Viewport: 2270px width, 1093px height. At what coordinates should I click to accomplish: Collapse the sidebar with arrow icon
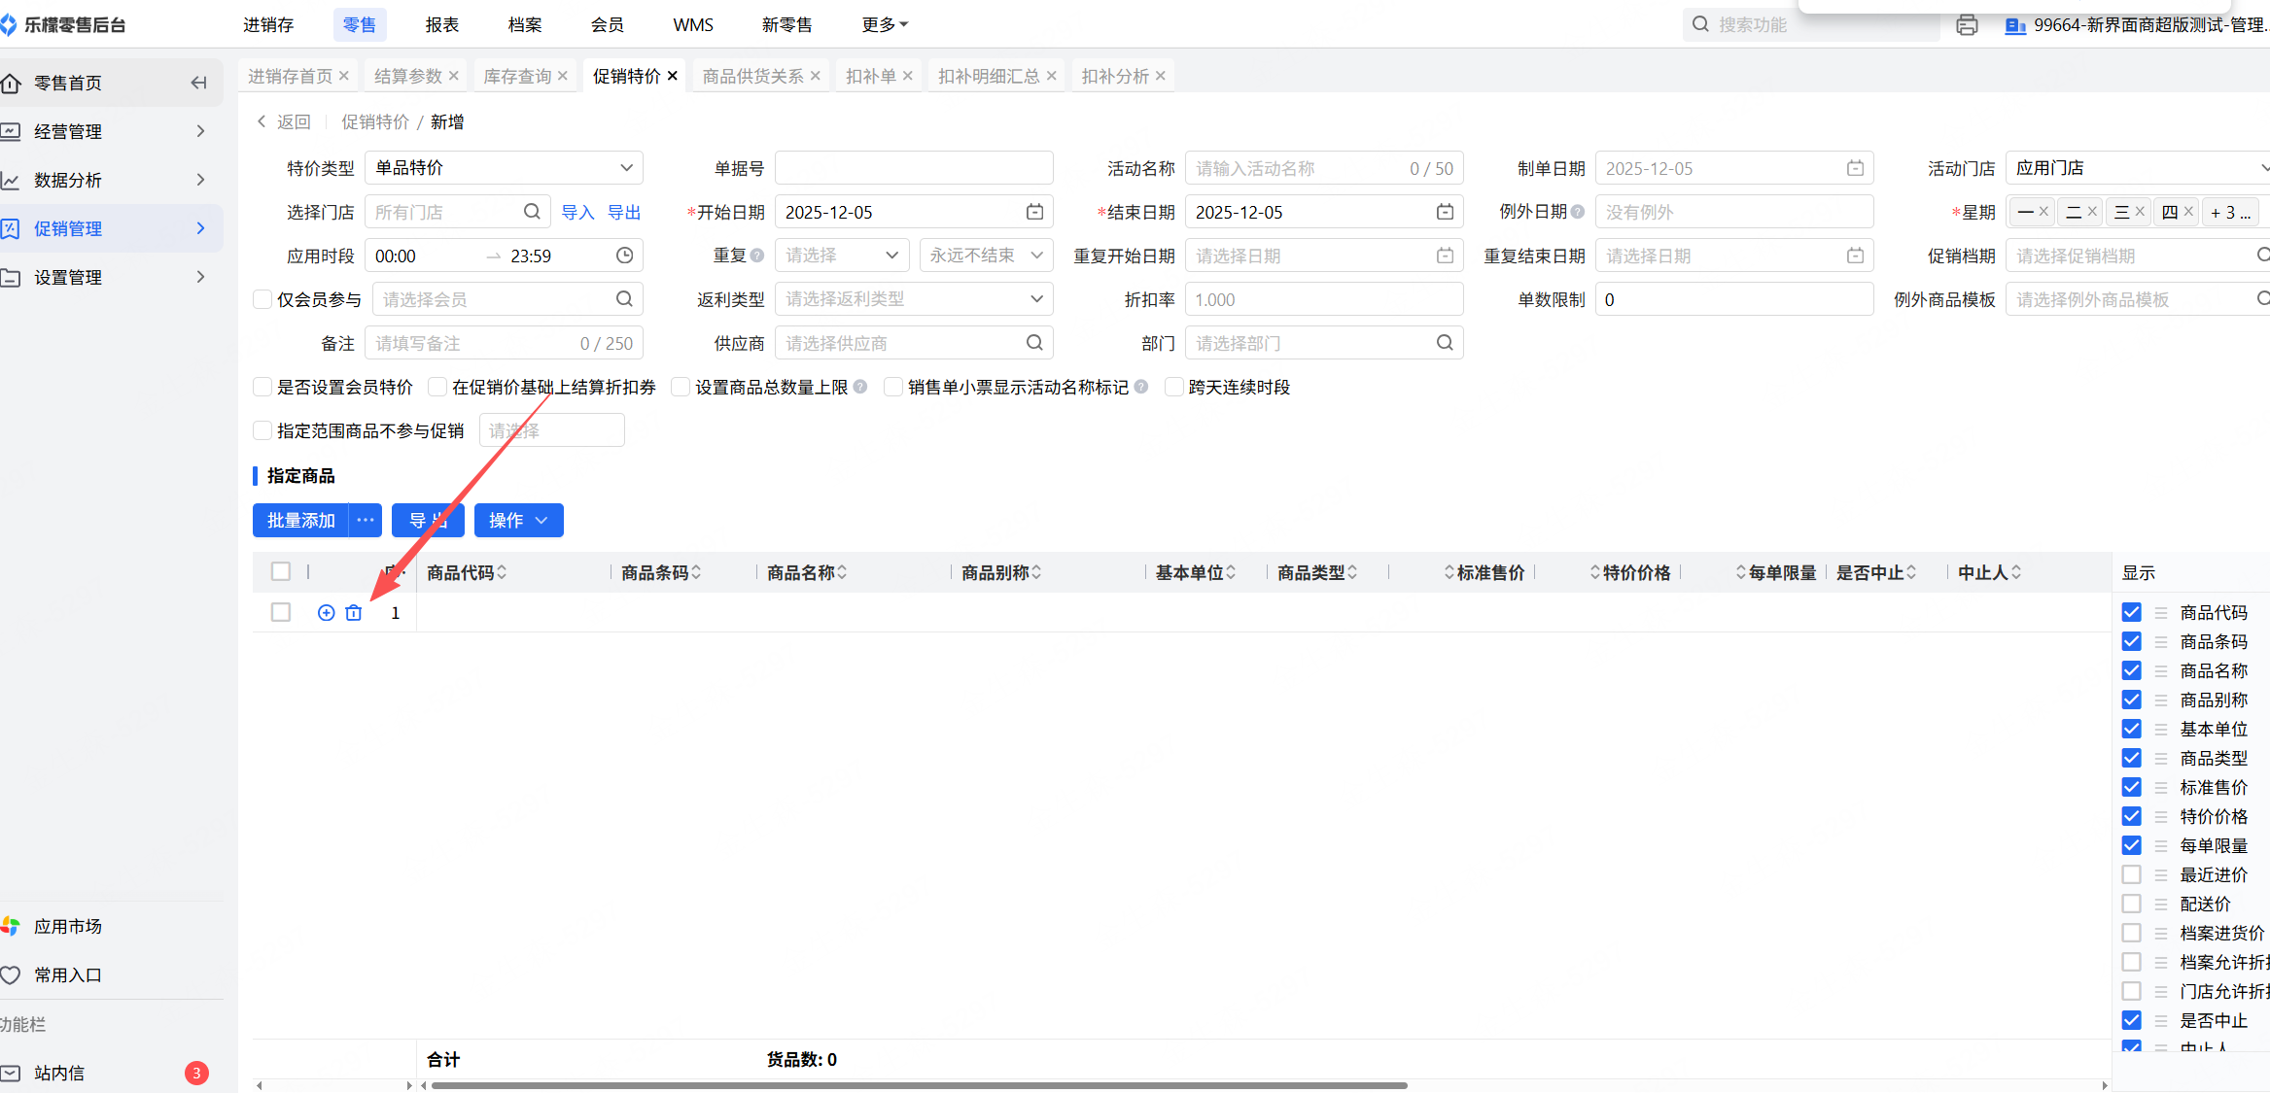pyautogui.click(x=198, y=83)
